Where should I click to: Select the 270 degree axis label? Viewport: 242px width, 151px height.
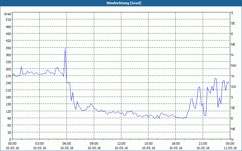(8, 76)
